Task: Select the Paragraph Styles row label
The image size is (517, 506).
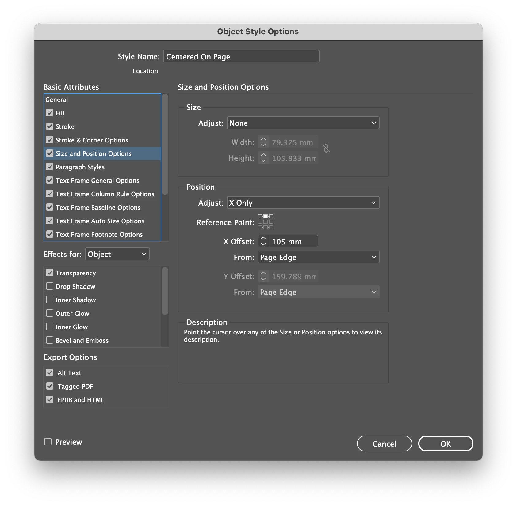Action: coord(80,167)
